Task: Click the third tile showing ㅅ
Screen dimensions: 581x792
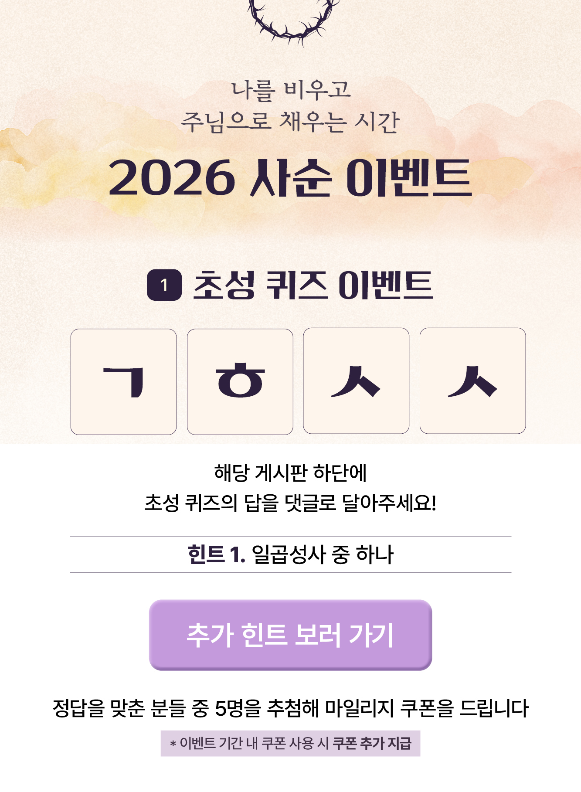Action: coord(356,381)
